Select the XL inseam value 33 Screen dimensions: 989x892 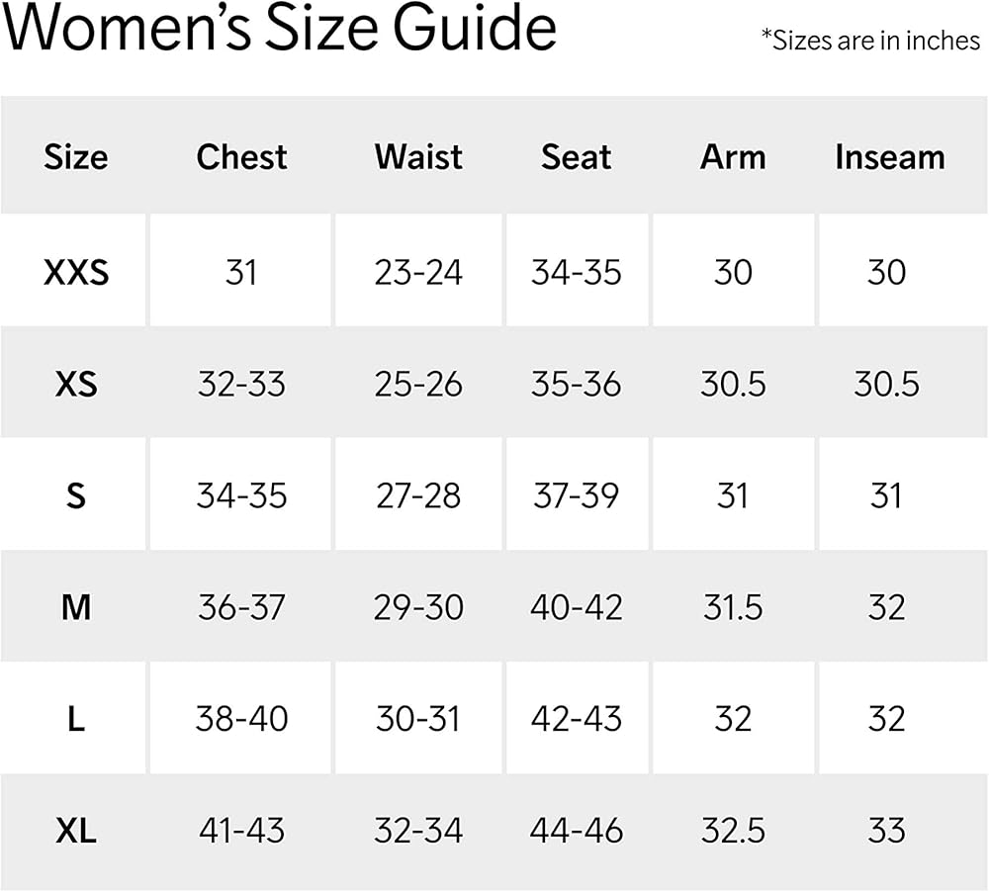886,831
